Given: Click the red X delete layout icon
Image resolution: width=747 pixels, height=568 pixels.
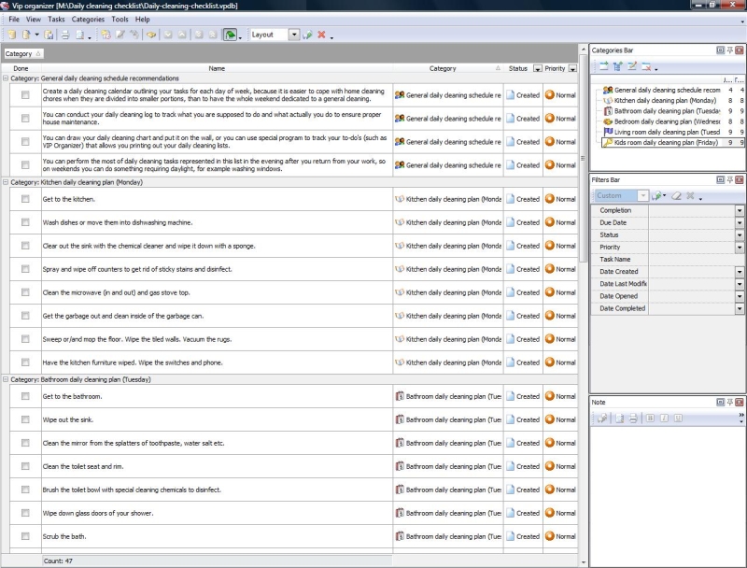Looking at the screenshot, I should coord(321,35).
